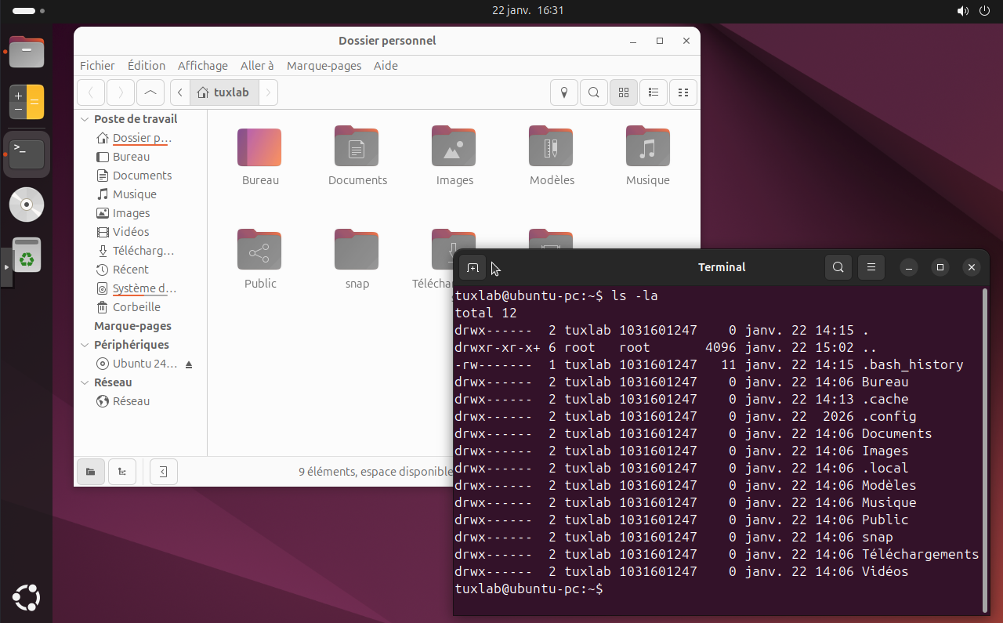Open search in the file manager toolbar
This screenshot has height=623, width=1003.
593,92
